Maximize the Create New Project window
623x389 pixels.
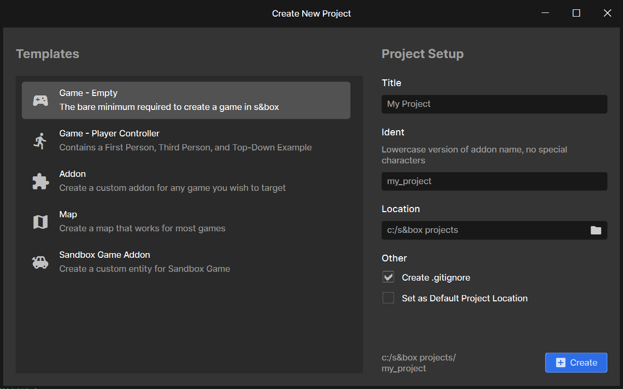click(576, 13)
